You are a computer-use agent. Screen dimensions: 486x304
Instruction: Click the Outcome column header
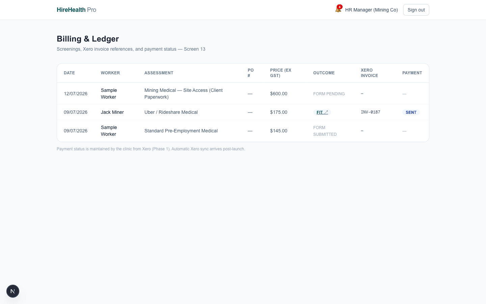pos(324,73)
